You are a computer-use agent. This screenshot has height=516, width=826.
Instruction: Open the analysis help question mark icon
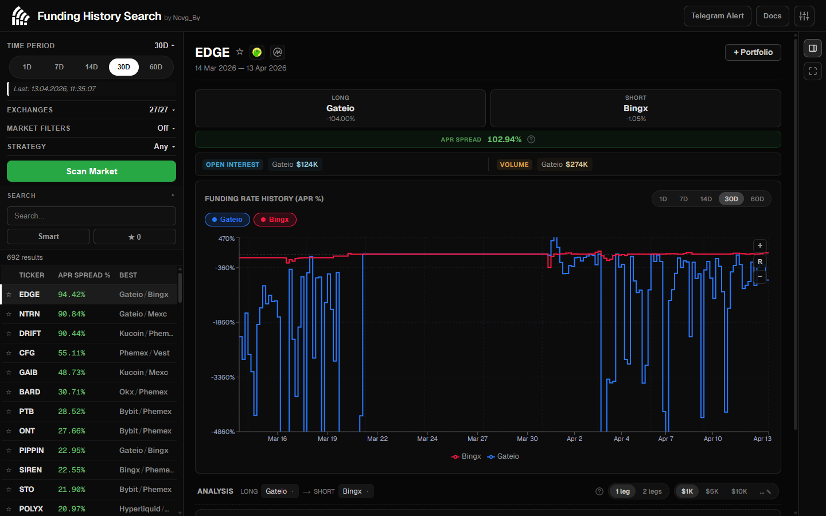tap(599, 491)
